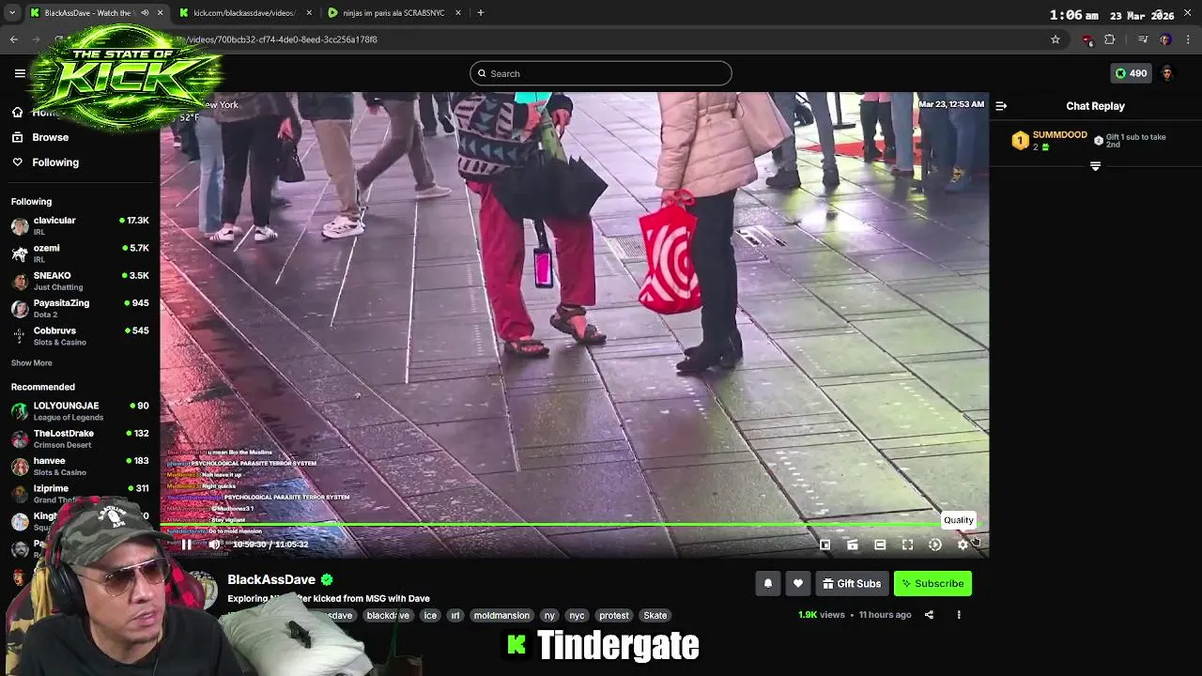Close the ninjas im paris tab
Screen dimensions: 1202x676
tap(458, 13)
